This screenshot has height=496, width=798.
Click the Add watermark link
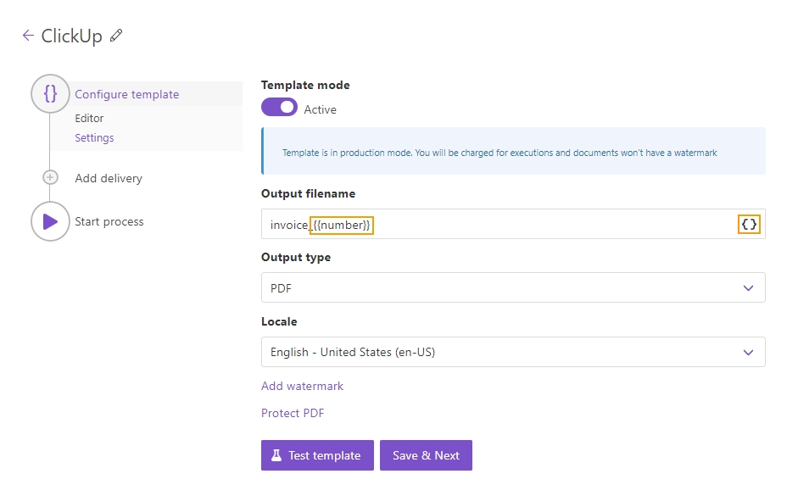302,386
